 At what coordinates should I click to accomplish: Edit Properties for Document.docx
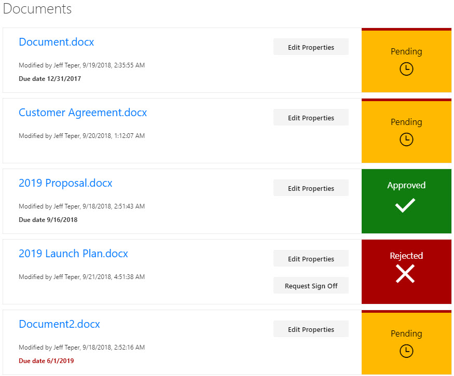(311, 47)
